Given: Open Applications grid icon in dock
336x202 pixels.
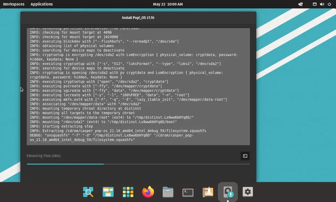Looking at the screenshot, I should tap(128, 192).
